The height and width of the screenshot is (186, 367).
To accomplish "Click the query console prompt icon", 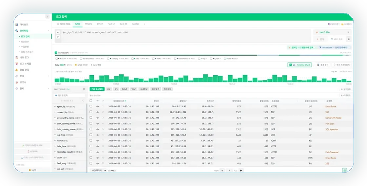I will tap(58, 32).
